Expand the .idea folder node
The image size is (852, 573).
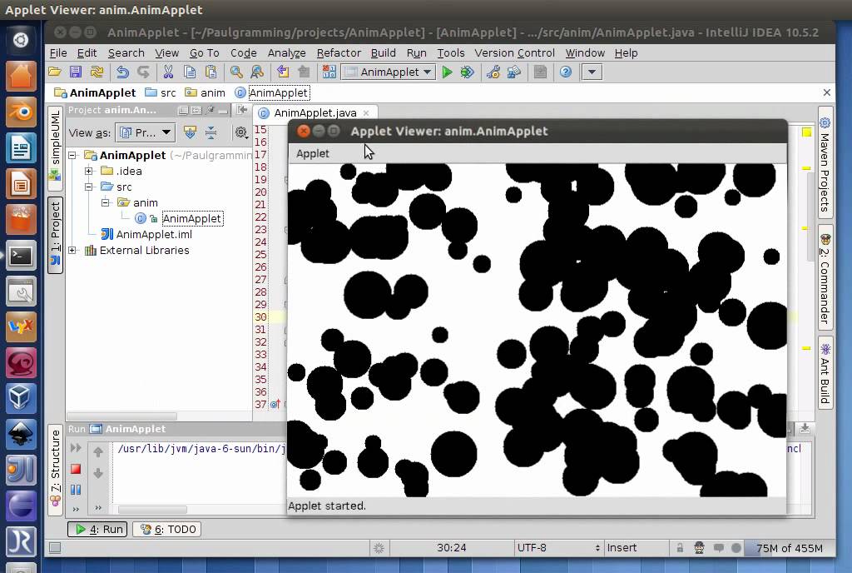[x=88, y=172]
